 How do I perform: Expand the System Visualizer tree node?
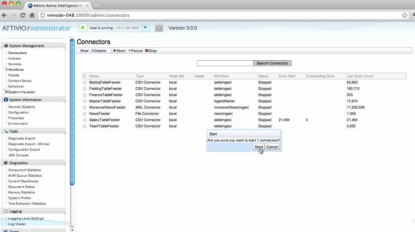[6, 92]
